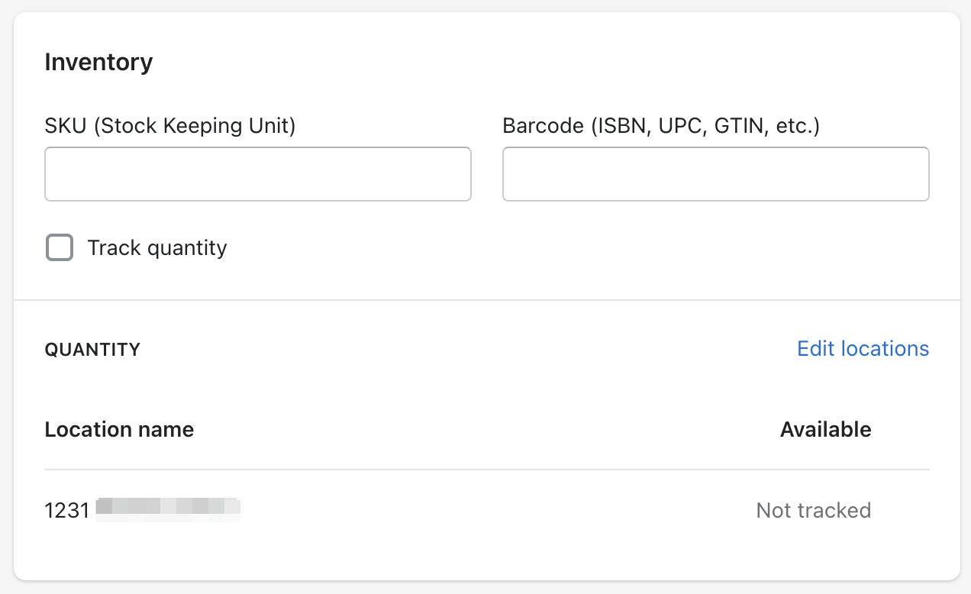This screenshot has height=594, width=971.
Task: Click the divider area above the QUANTITY section
Action: pyautogui.click(x=486, y=300)
